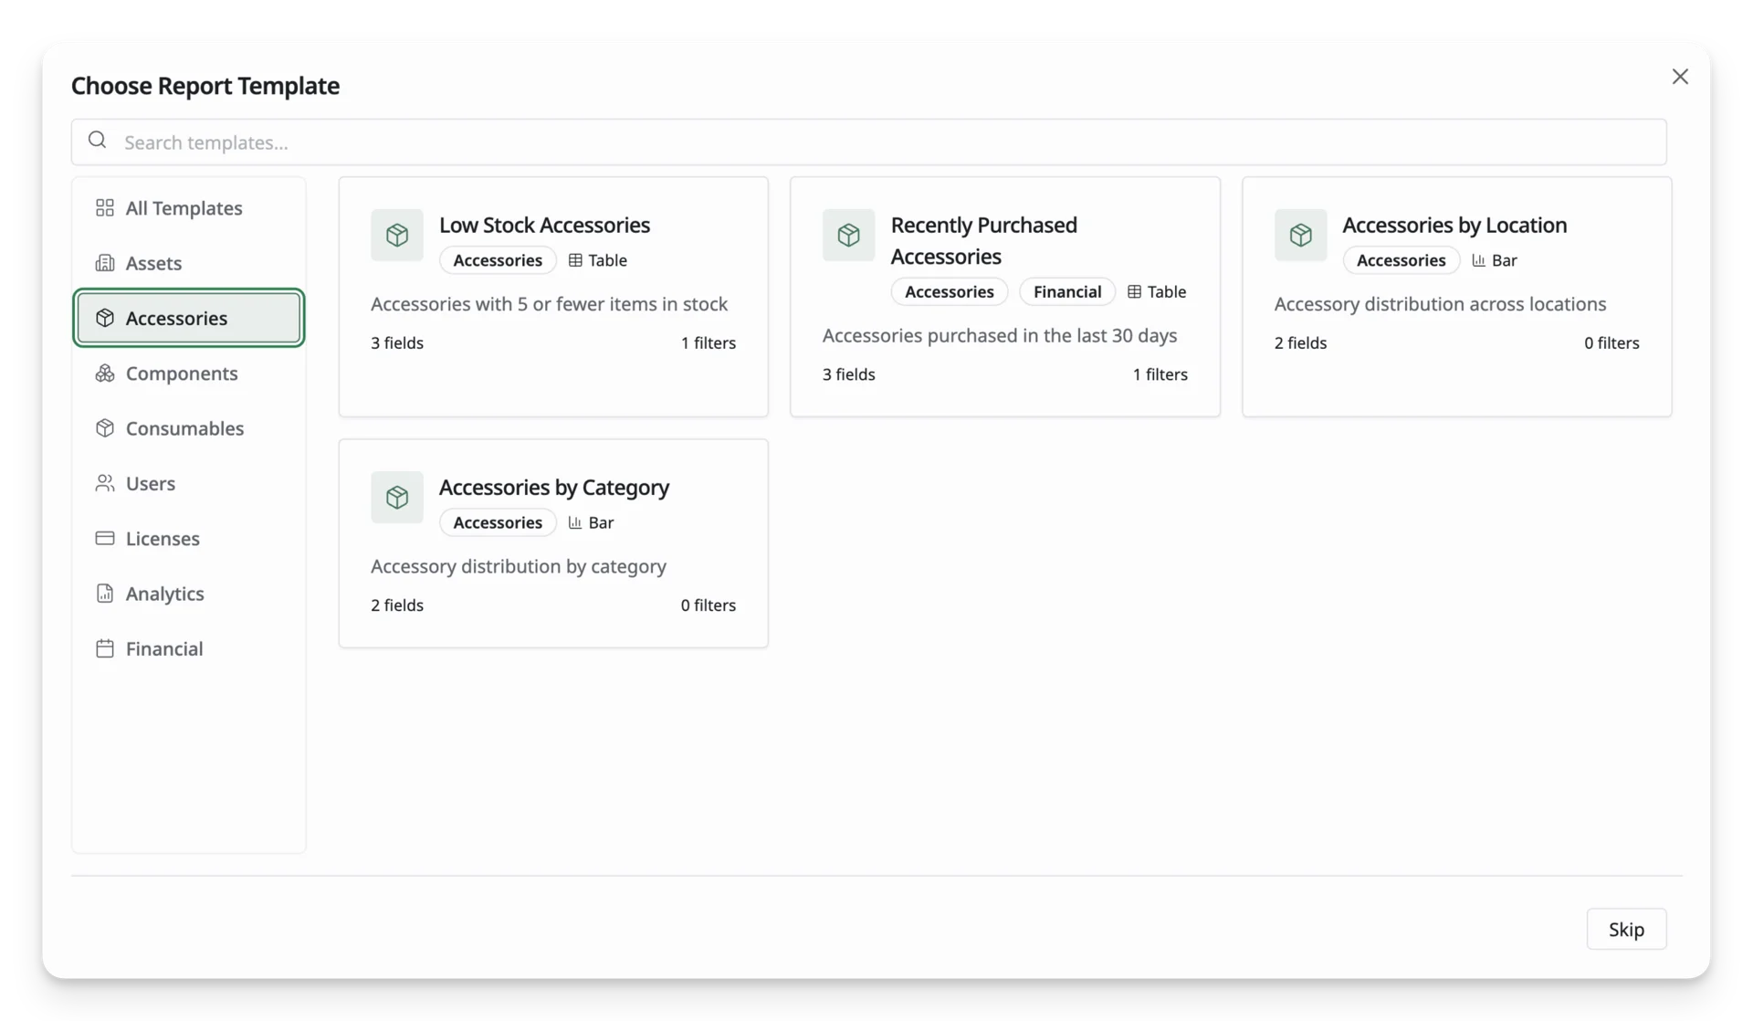Click the Users people icon
The height and width of the screenshot is (1021, 1753).
click(x=105, y=483)
